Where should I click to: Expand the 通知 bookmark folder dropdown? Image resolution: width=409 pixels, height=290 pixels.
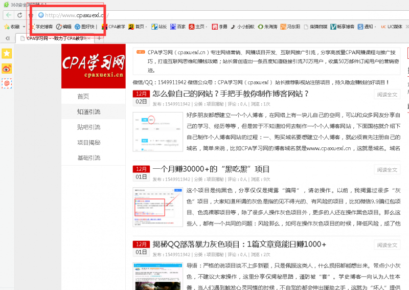(x=375, y=27)
